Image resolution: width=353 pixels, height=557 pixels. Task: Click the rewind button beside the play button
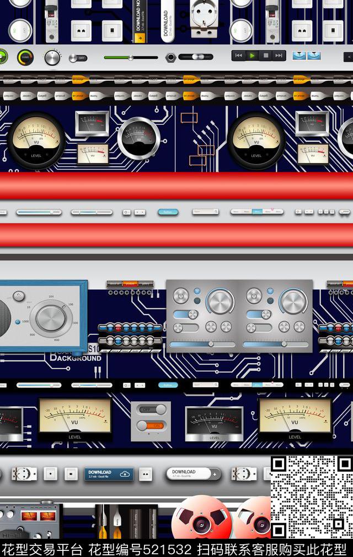coord(239,55)
